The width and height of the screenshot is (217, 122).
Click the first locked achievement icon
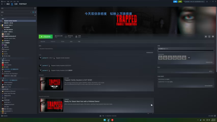coord(160,57)
